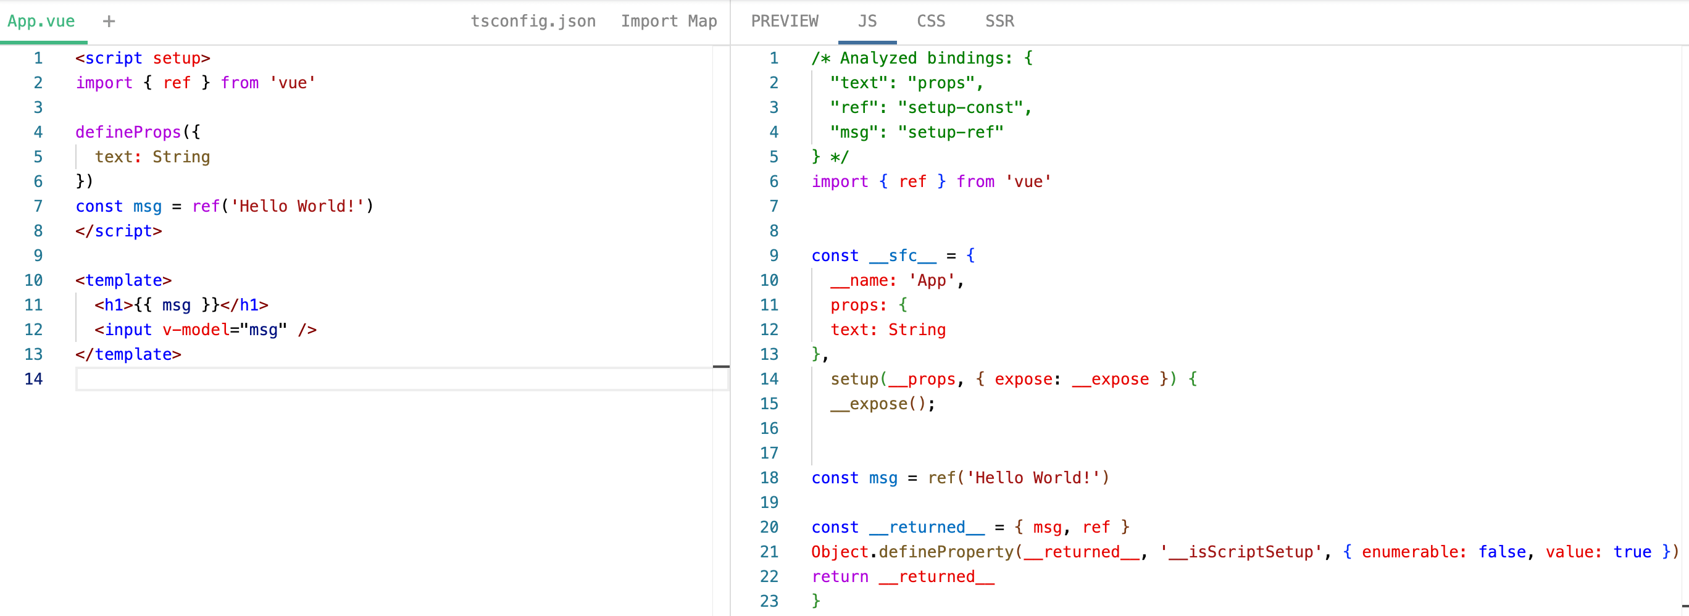The height and width of the screenshot is (616, 1689).
Task: Click the Analyzed bindings comment in JS output
Action: (918, 57)
